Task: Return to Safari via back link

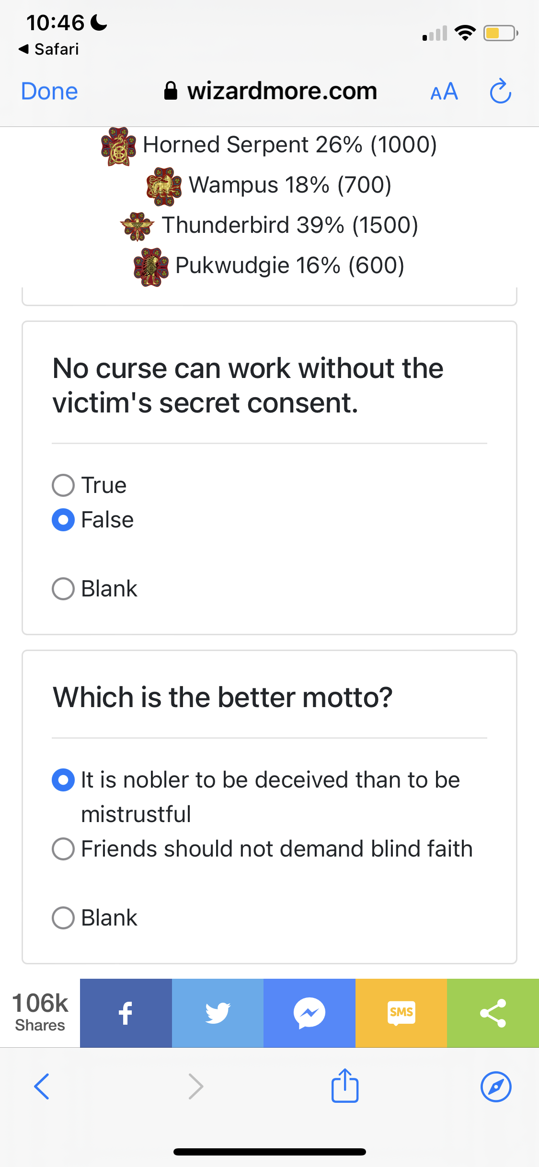Action: pos(48,49)
